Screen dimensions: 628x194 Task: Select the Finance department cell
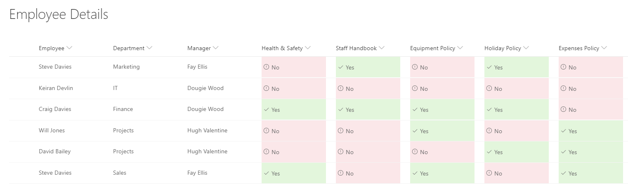pos(123,109)
